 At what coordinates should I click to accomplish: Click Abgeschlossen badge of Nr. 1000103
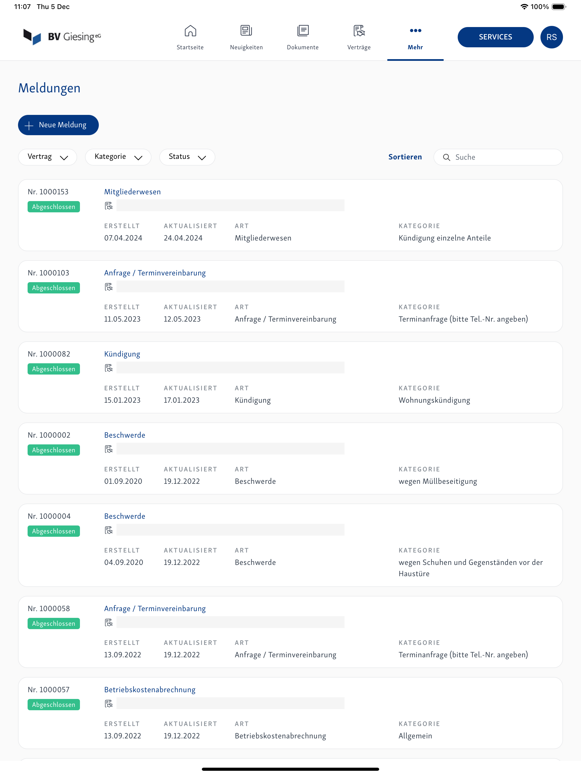click(53, 288)
